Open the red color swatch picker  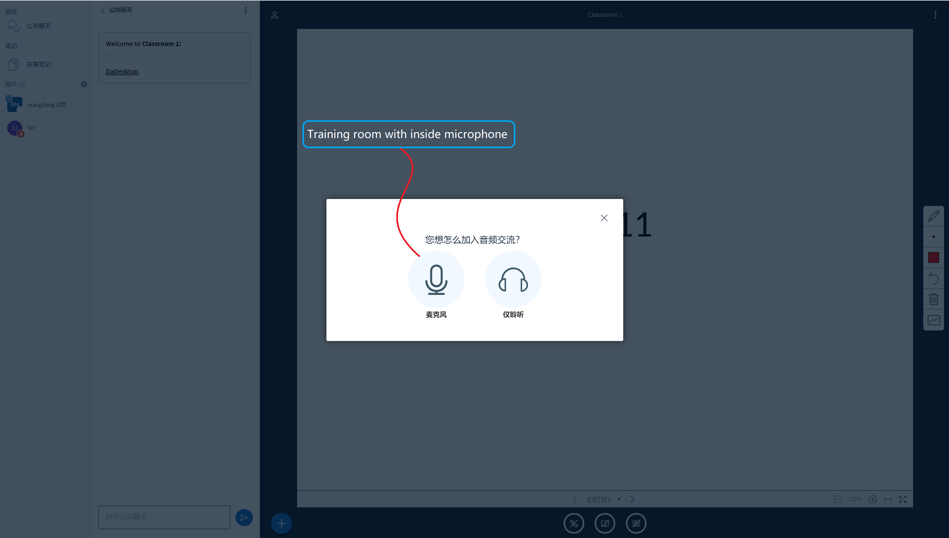tap(933, 258)
